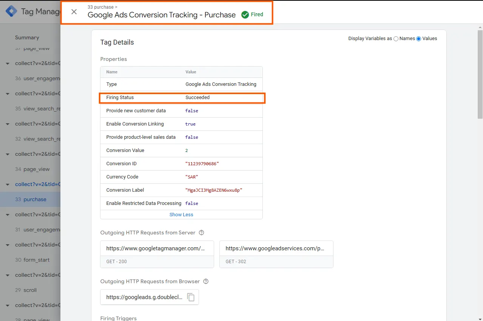The width and height of the screenshot is (483, 321).
Task: Select event 31 user_engagement
Action: [30, 230]
